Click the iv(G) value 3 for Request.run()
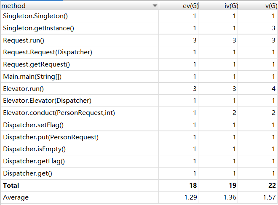Image resolution: width=278 pixels, height=205 pixels. pos(234,40)
